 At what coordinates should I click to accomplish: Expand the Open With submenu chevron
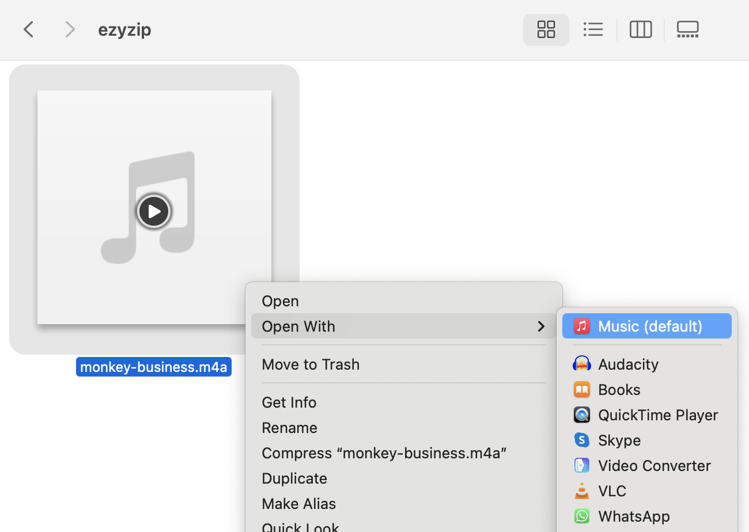click(x=540, y=326)
